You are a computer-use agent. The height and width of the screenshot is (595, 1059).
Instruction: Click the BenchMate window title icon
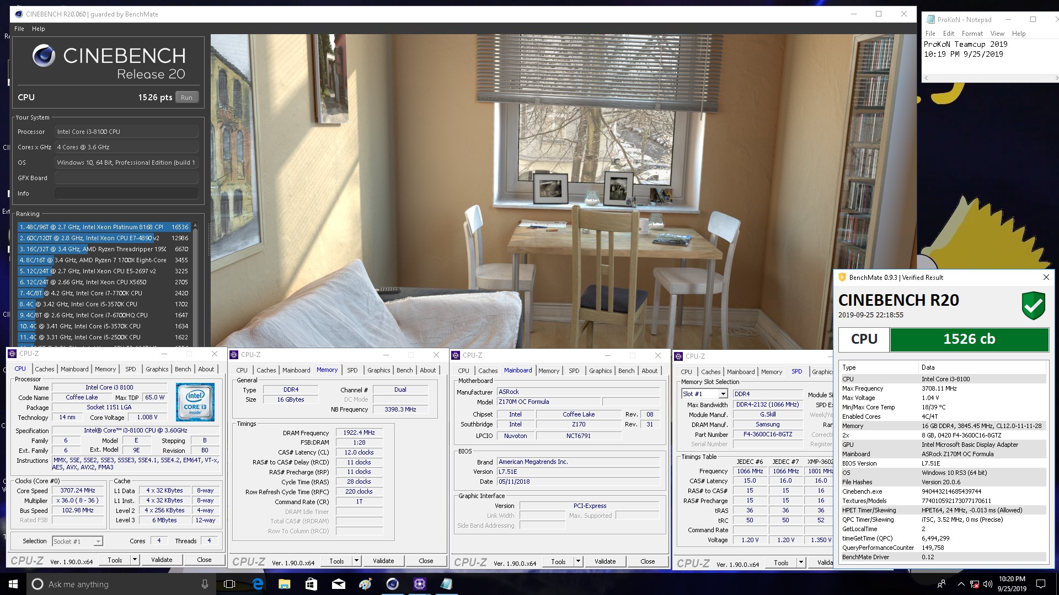point(842,278)
